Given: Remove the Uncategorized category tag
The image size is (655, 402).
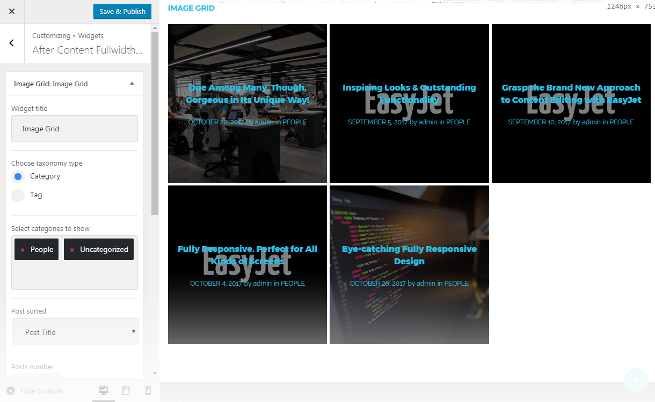Looking at the screenshot, I should point(72,250).
